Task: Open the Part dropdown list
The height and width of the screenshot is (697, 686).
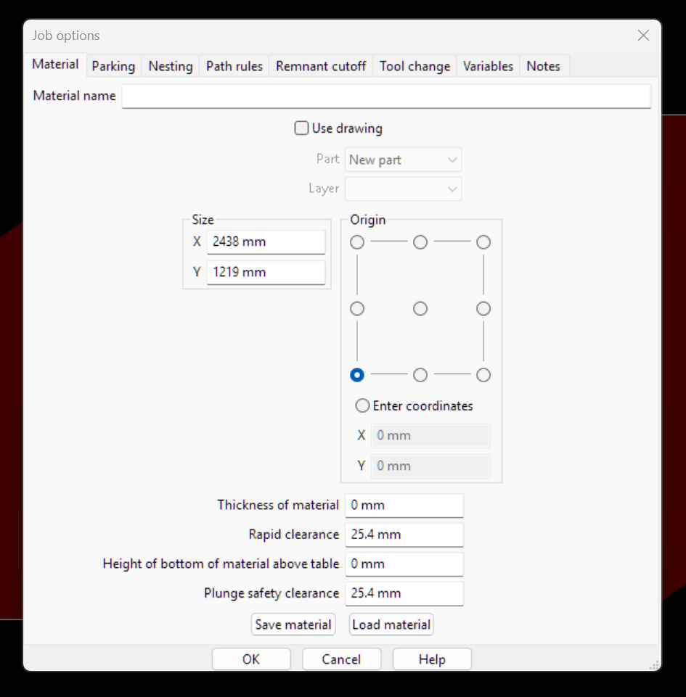Action: point(403,160)
